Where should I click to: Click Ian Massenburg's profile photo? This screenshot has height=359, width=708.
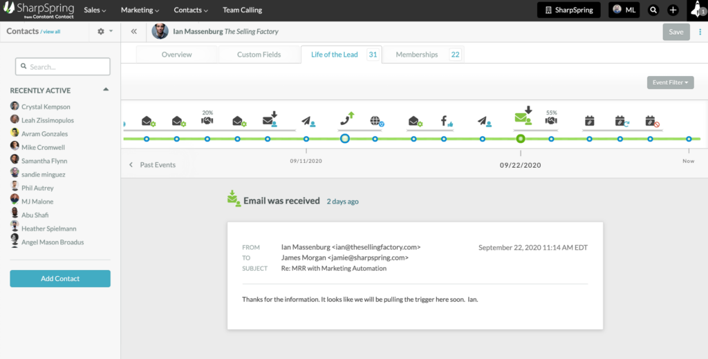(x=160, y=32)
